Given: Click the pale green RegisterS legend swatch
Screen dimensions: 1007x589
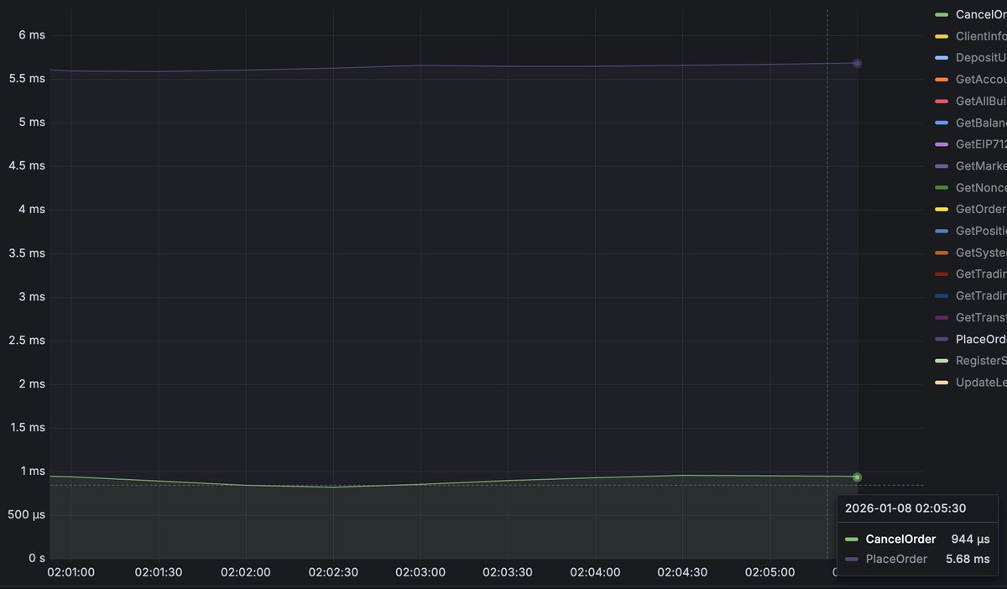Looking at the screenshot, I should [x=942, y=361].
